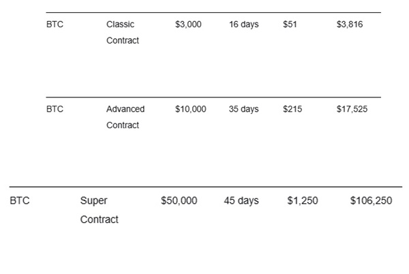Select the $106,250 total return

[371, 201]
